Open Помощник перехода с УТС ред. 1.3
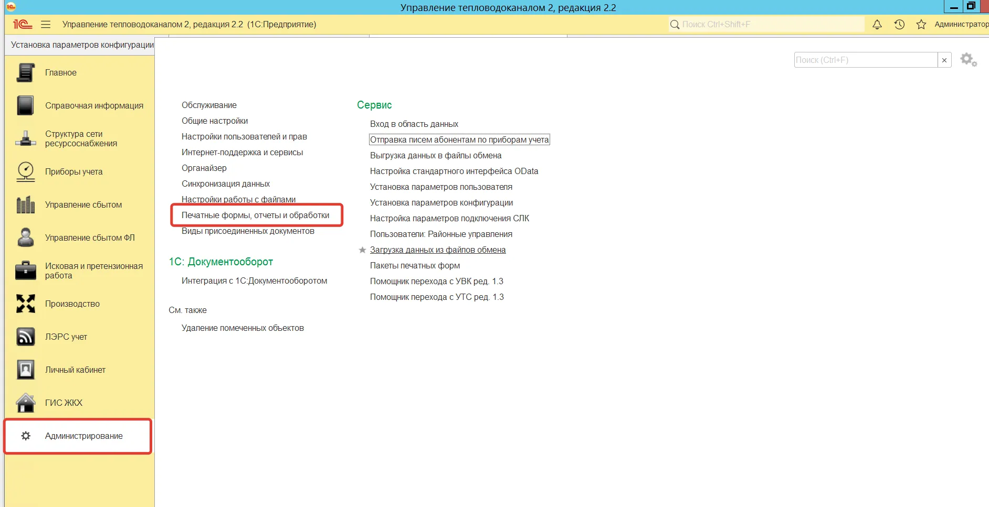Screen dimensions: 989x507 (437, 297)
